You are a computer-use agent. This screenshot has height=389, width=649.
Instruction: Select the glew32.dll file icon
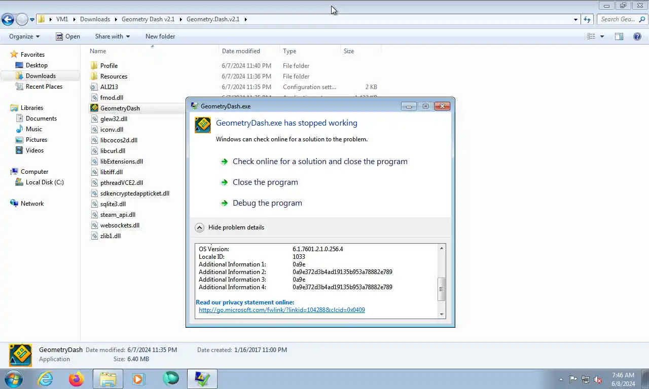(94, 119)
